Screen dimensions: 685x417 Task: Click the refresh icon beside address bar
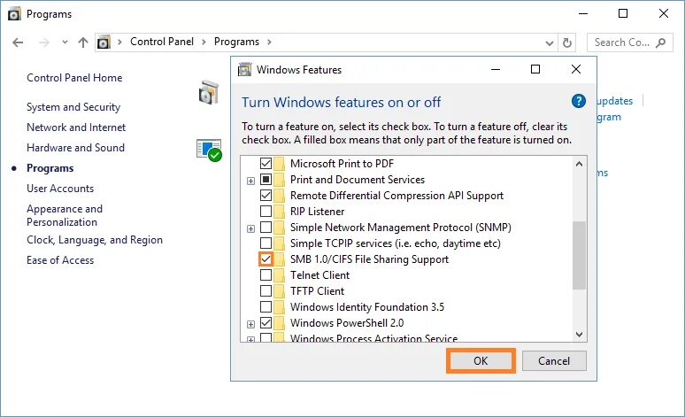click(x=567, y=42)
